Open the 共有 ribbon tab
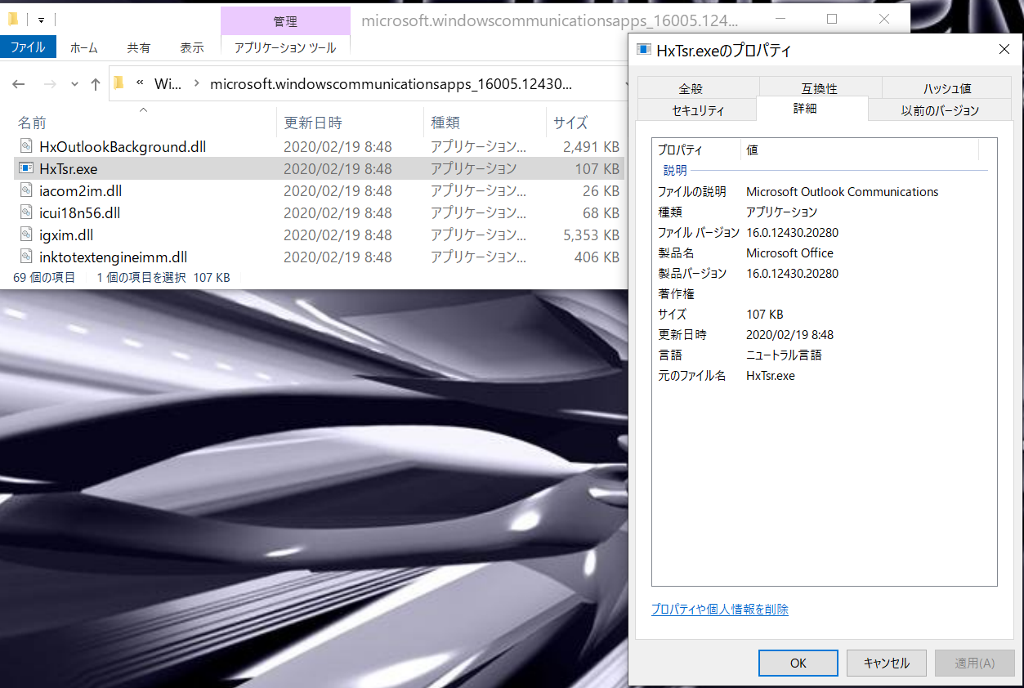 tap(139, 48)
